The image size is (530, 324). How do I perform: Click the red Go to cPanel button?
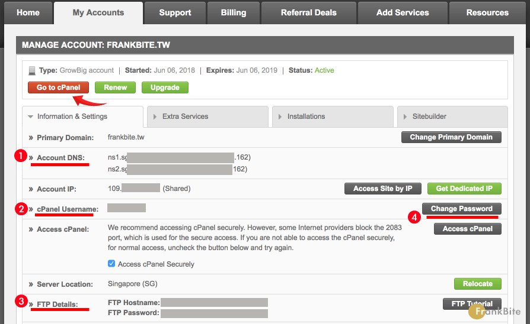59,88
